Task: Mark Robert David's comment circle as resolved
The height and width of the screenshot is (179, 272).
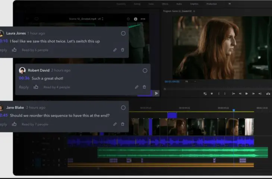Action: pyautogui.click(x=145, y=70)
